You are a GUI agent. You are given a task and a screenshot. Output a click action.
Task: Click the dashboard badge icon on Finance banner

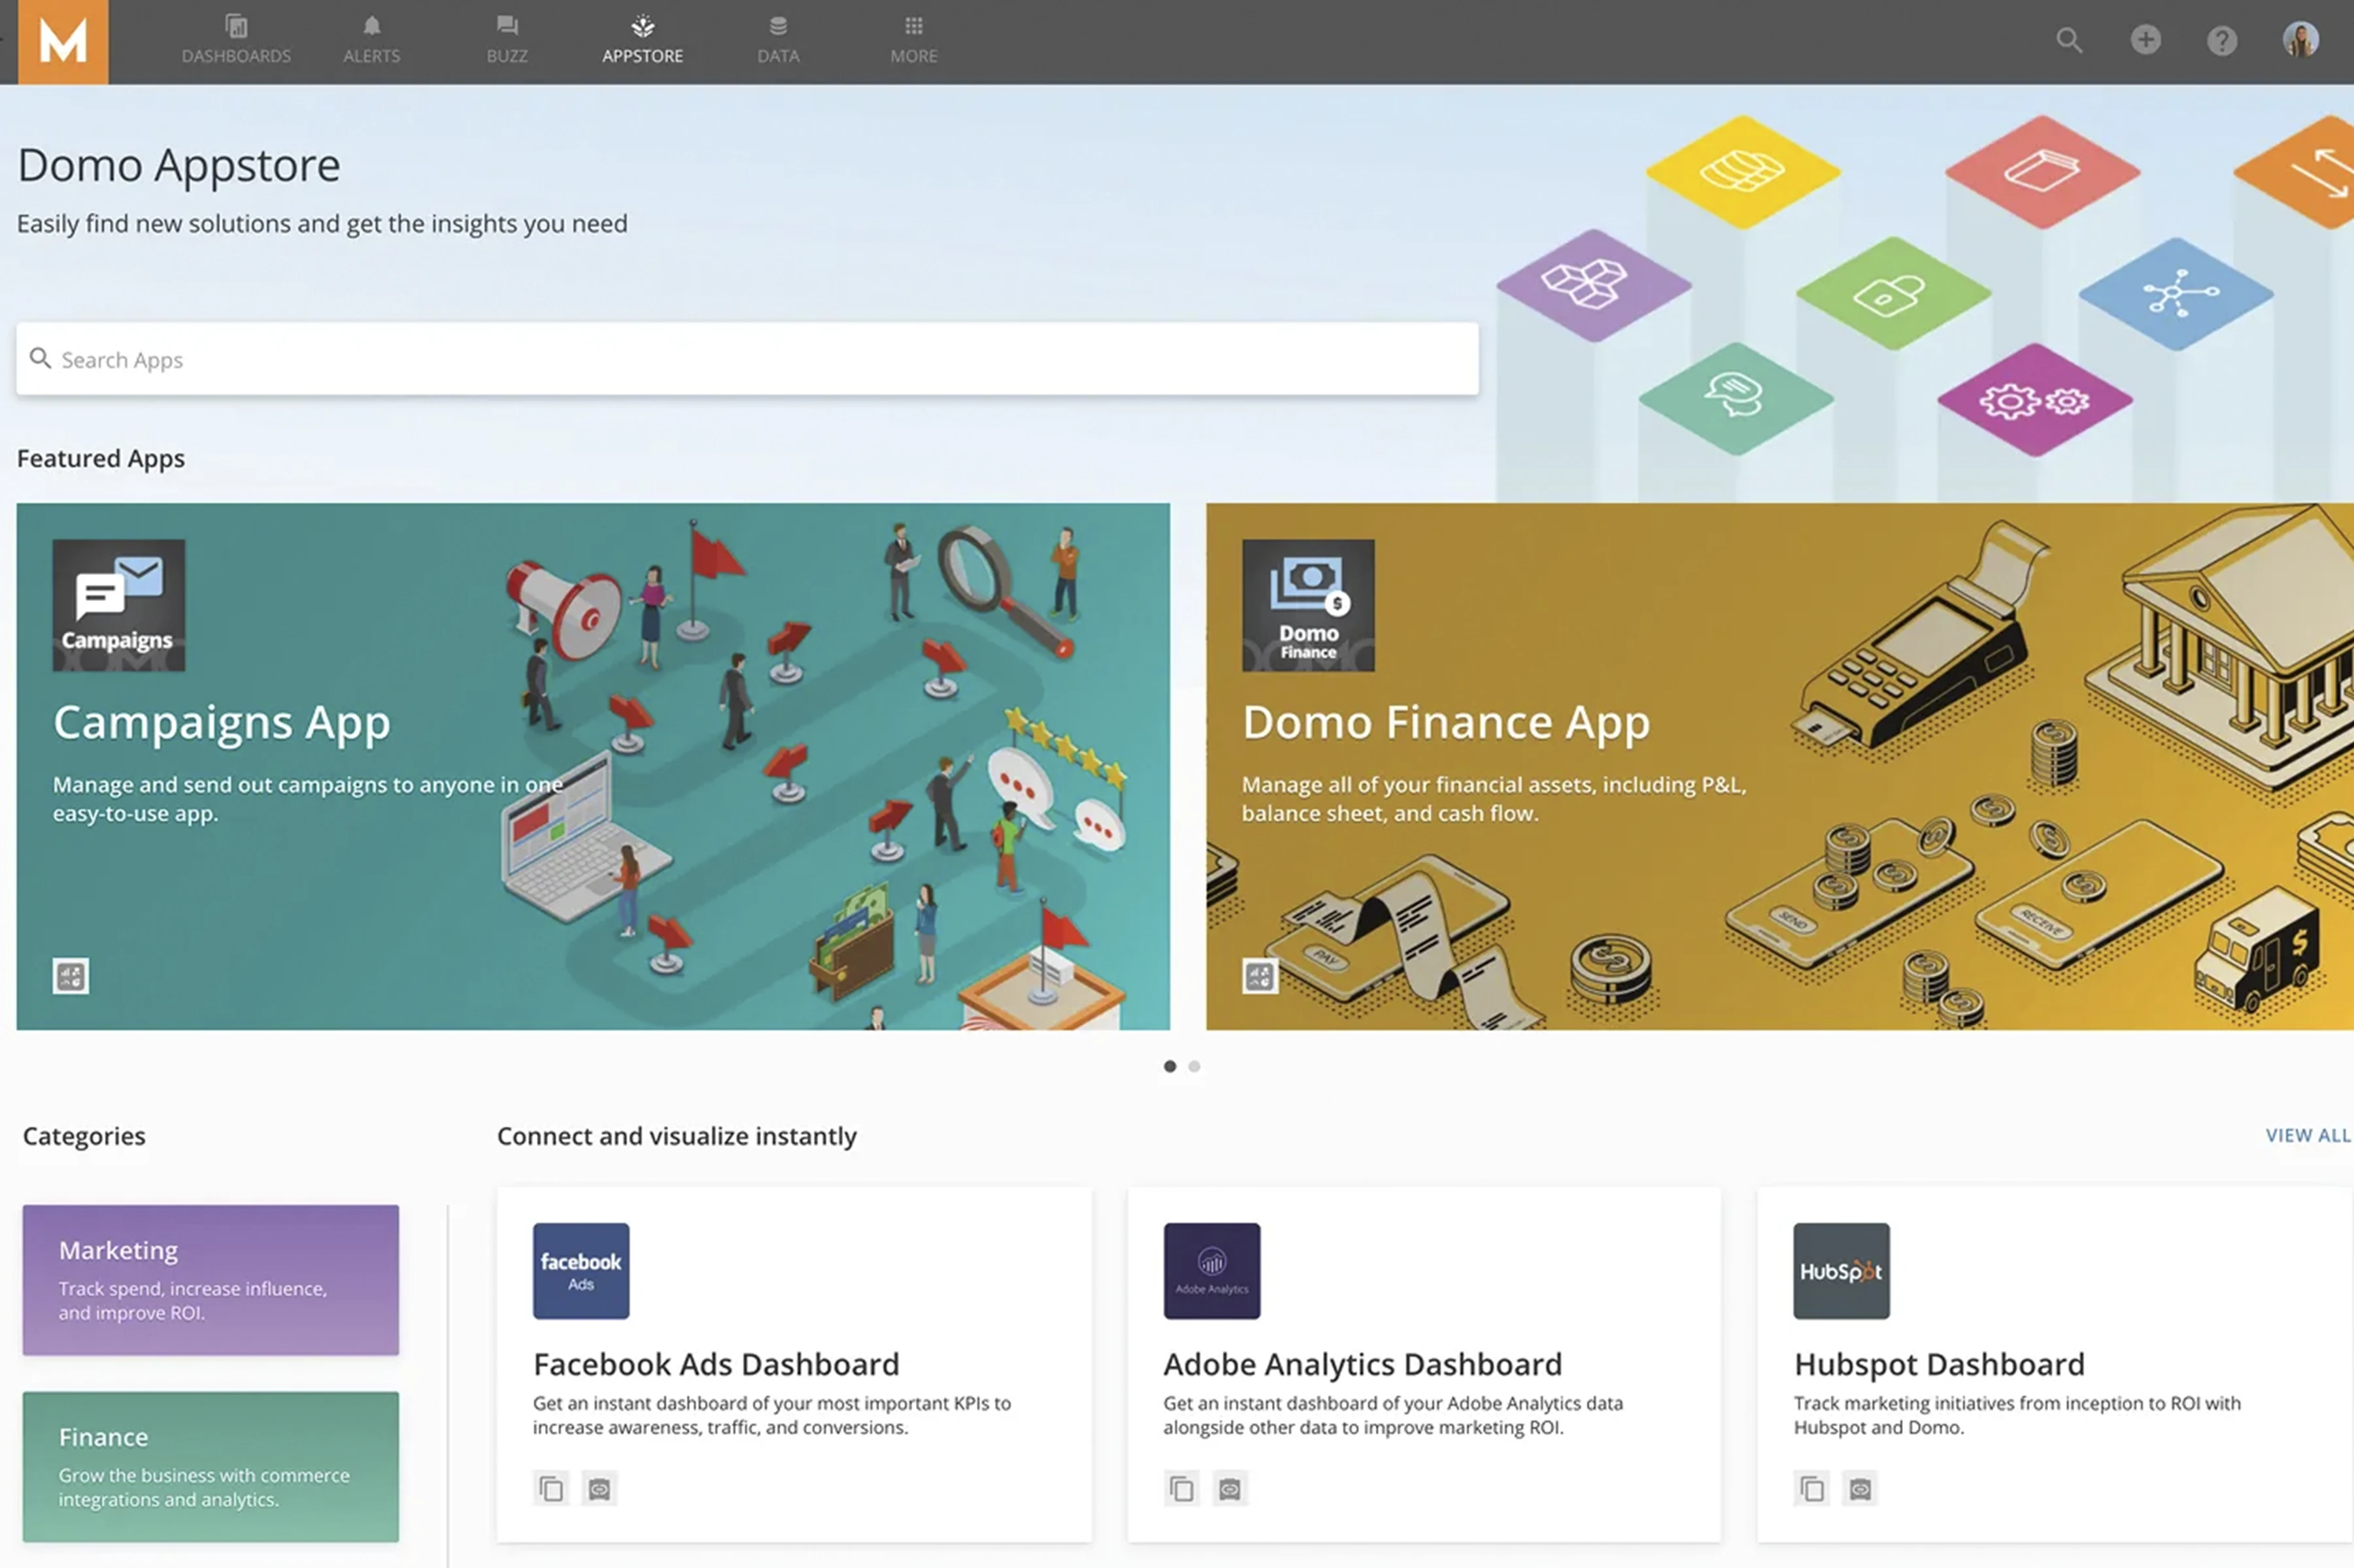pos(1260,976)
